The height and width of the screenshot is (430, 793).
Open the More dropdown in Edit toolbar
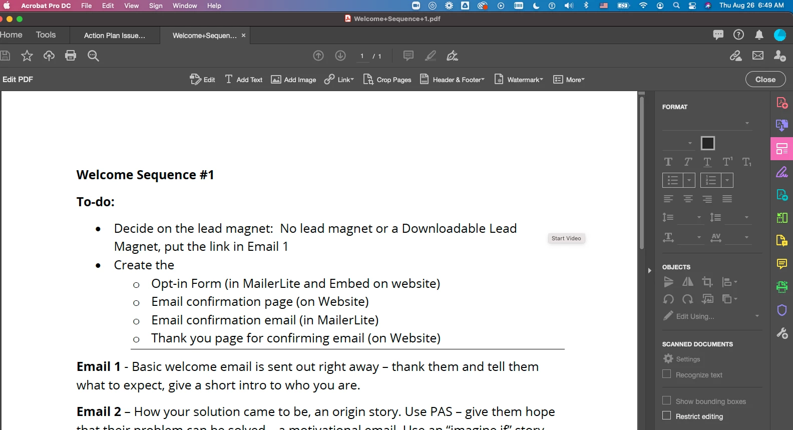coord(569,80)
